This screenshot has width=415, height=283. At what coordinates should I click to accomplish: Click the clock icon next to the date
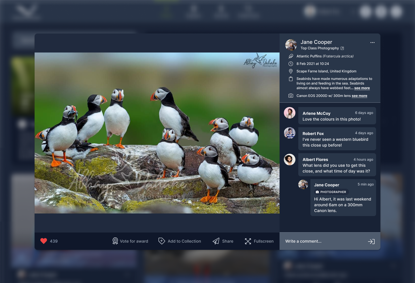pos(291,63)
